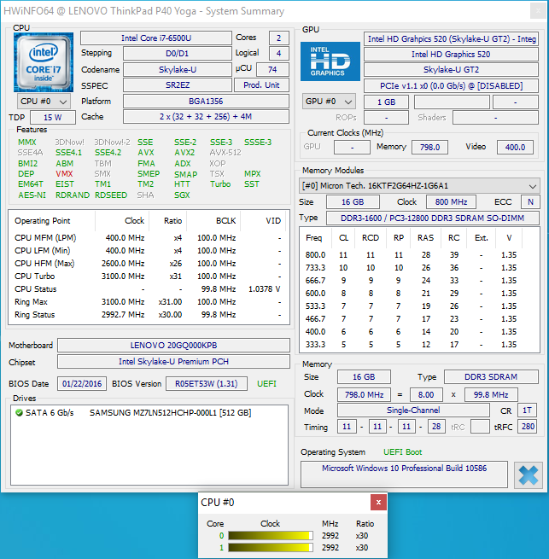Click the Cores count field

tap(278, 38)
